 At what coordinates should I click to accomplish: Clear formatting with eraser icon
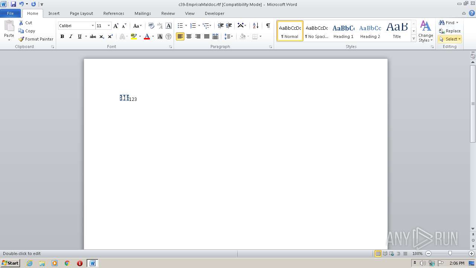[151, 26]
